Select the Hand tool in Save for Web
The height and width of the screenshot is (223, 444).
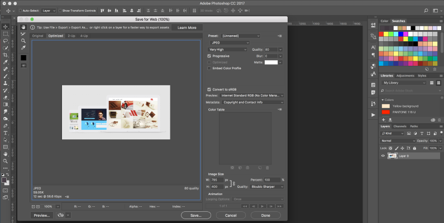coord(23,27)
